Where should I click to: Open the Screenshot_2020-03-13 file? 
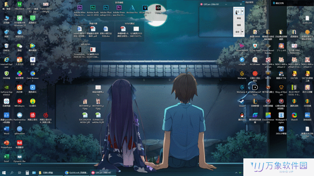pyautogui.click(x=80, y=52)
